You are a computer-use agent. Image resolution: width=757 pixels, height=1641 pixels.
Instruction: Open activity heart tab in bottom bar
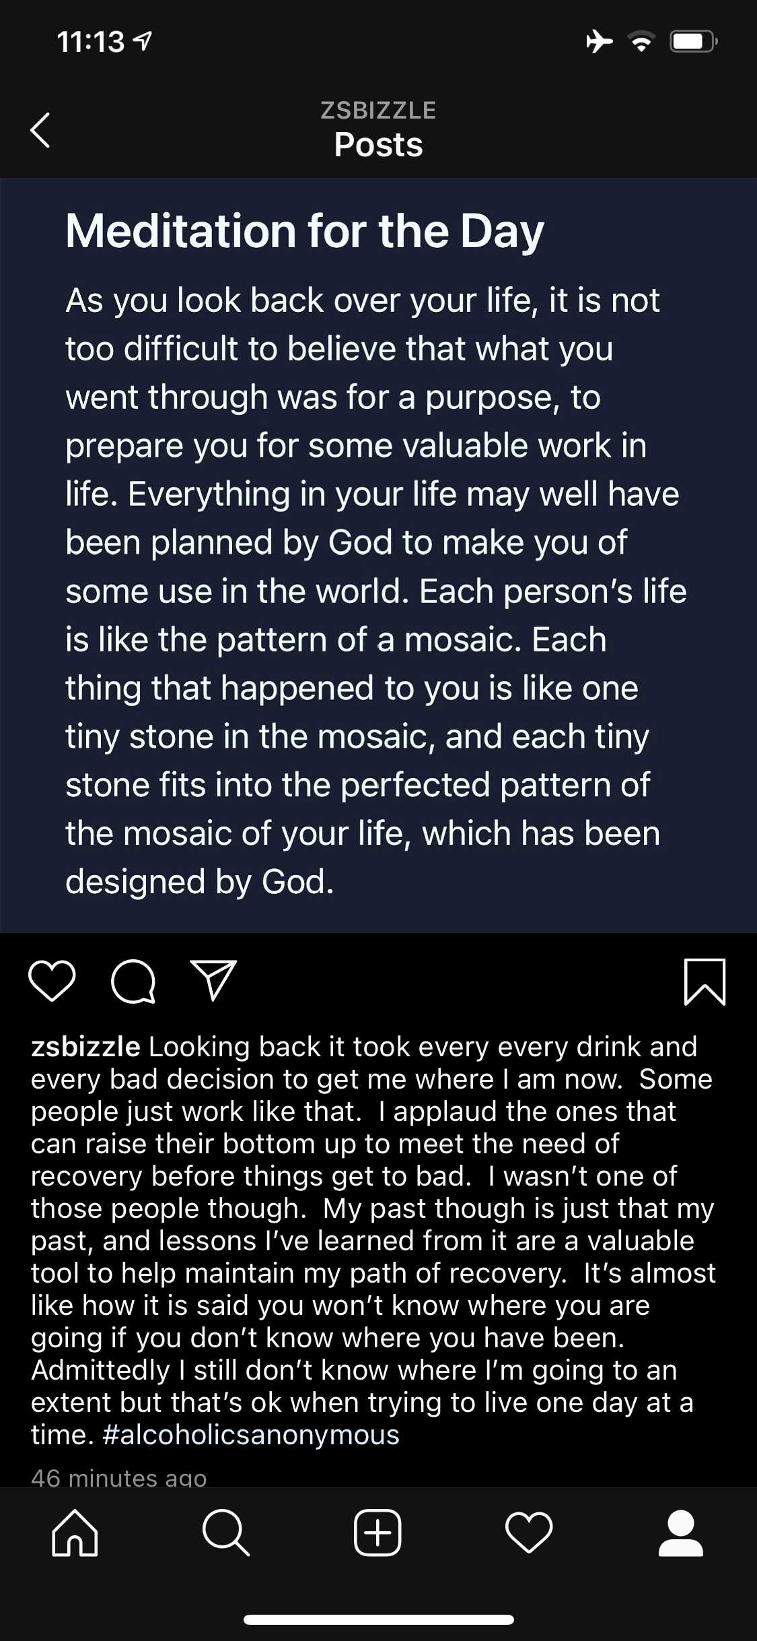tap(529, 1533)
